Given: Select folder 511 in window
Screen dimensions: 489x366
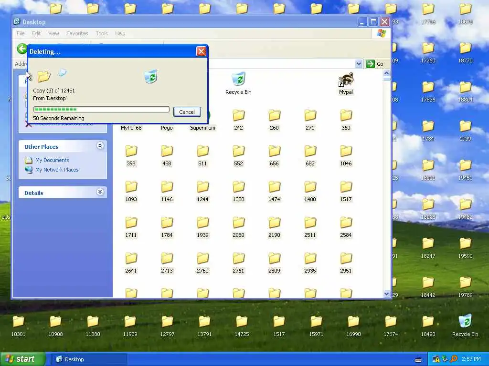Looking at the screenshot, I should click(202, 156).
